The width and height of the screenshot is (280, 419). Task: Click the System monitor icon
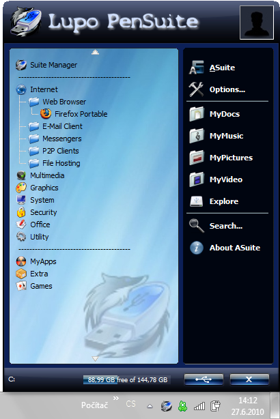coord(21,200)
